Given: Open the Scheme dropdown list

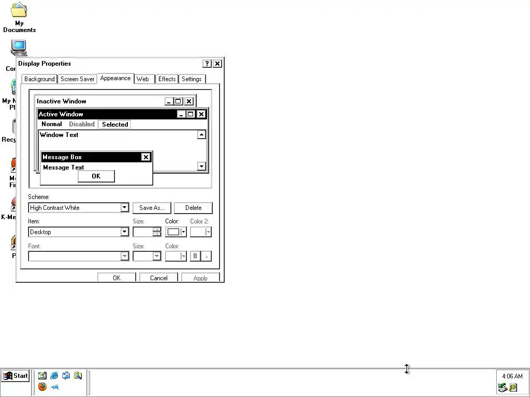Looking at the screenshot, I should (x=124, y=208).
